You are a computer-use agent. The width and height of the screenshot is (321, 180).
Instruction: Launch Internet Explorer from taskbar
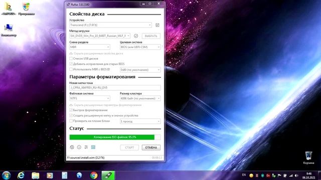point(21,175)
